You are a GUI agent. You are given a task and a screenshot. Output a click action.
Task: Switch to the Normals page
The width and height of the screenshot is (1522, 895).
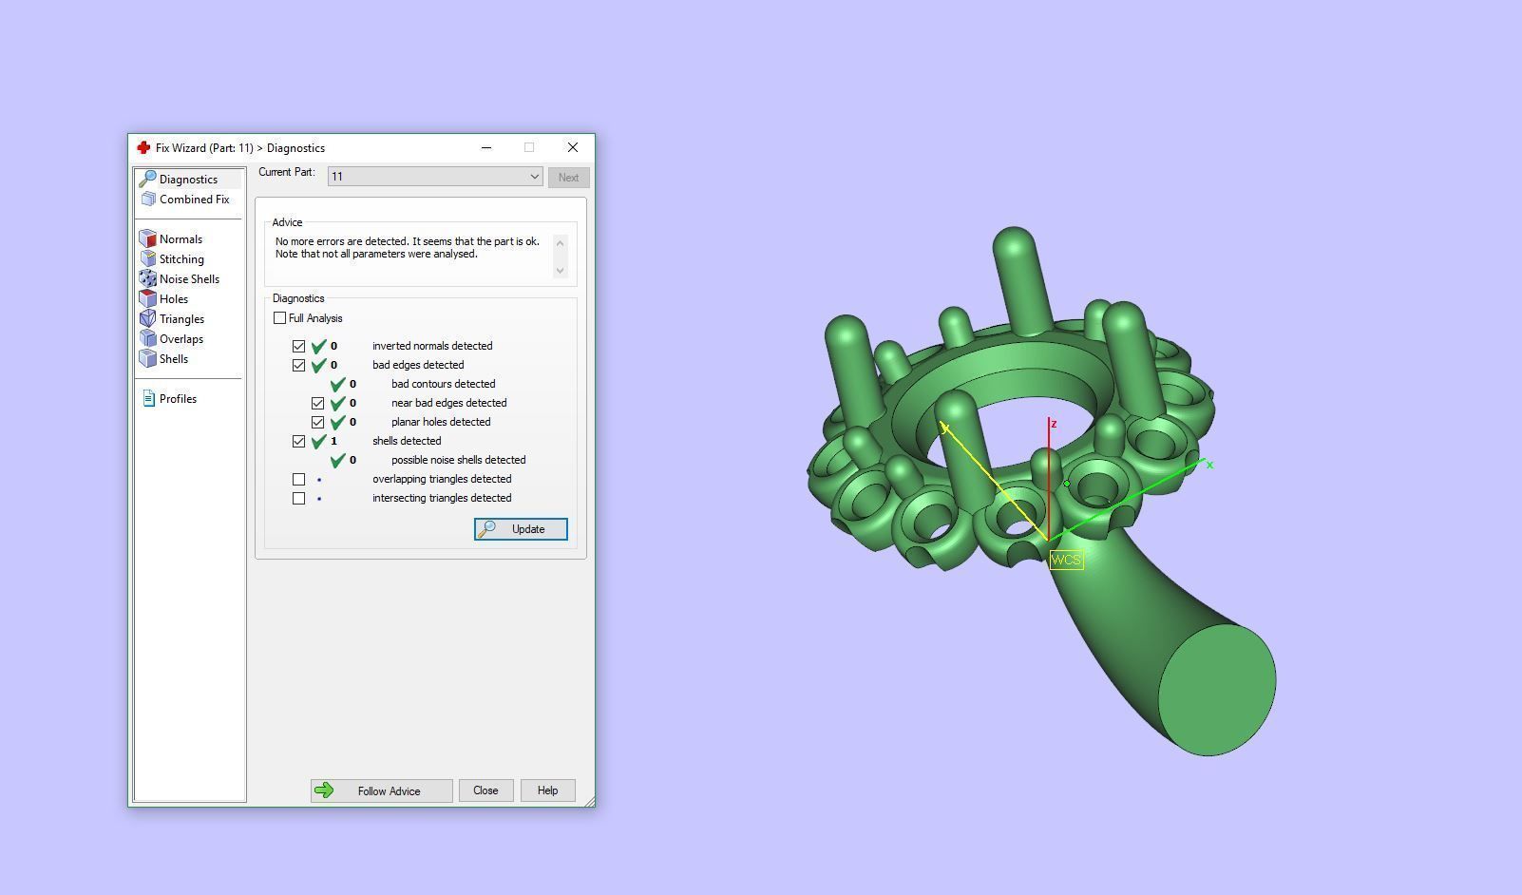[181, 239]
